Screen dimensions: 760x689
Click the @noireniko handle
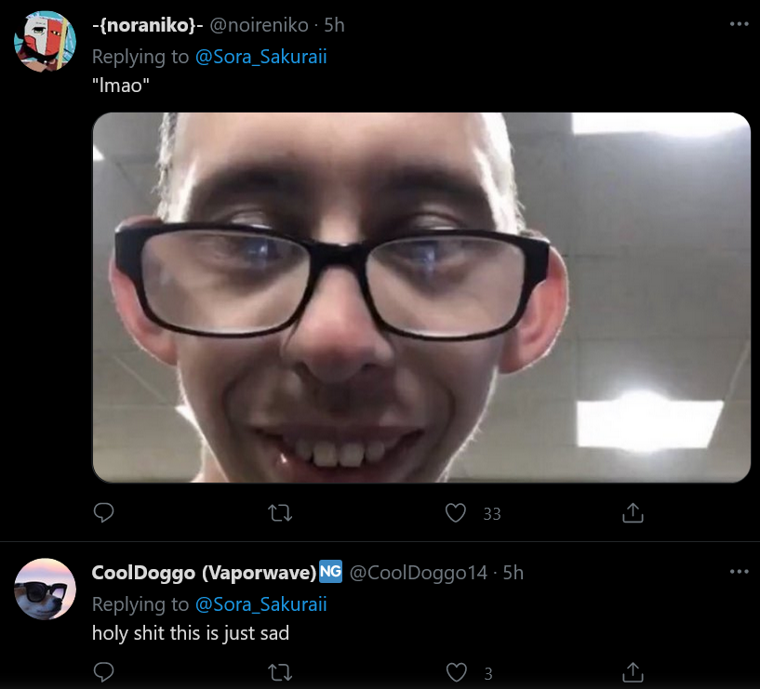[259, 25]
